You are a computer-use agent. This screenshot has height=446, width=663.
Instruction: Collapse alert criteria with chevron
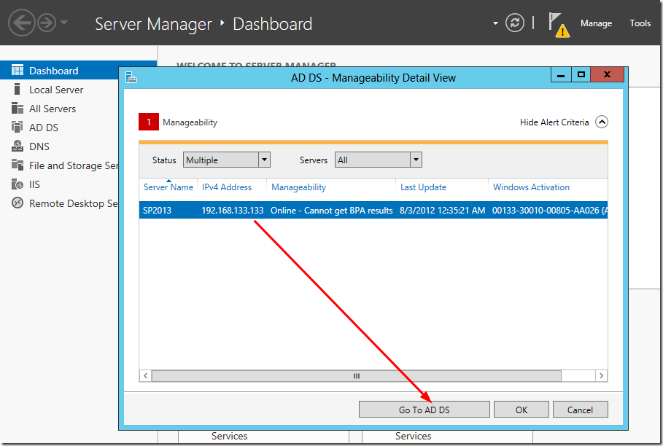tap(601, 122)
